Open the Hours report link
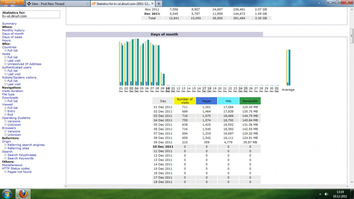 coord(6,41)
